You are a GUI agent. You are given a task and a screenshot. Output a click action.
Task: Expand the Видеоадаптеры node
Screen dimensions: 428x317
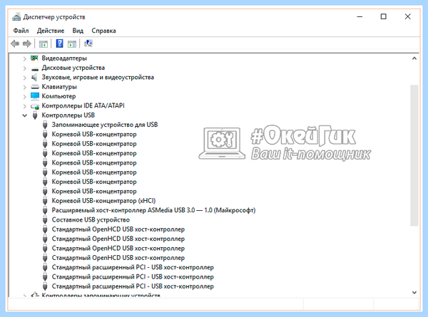tap(24, 58)
